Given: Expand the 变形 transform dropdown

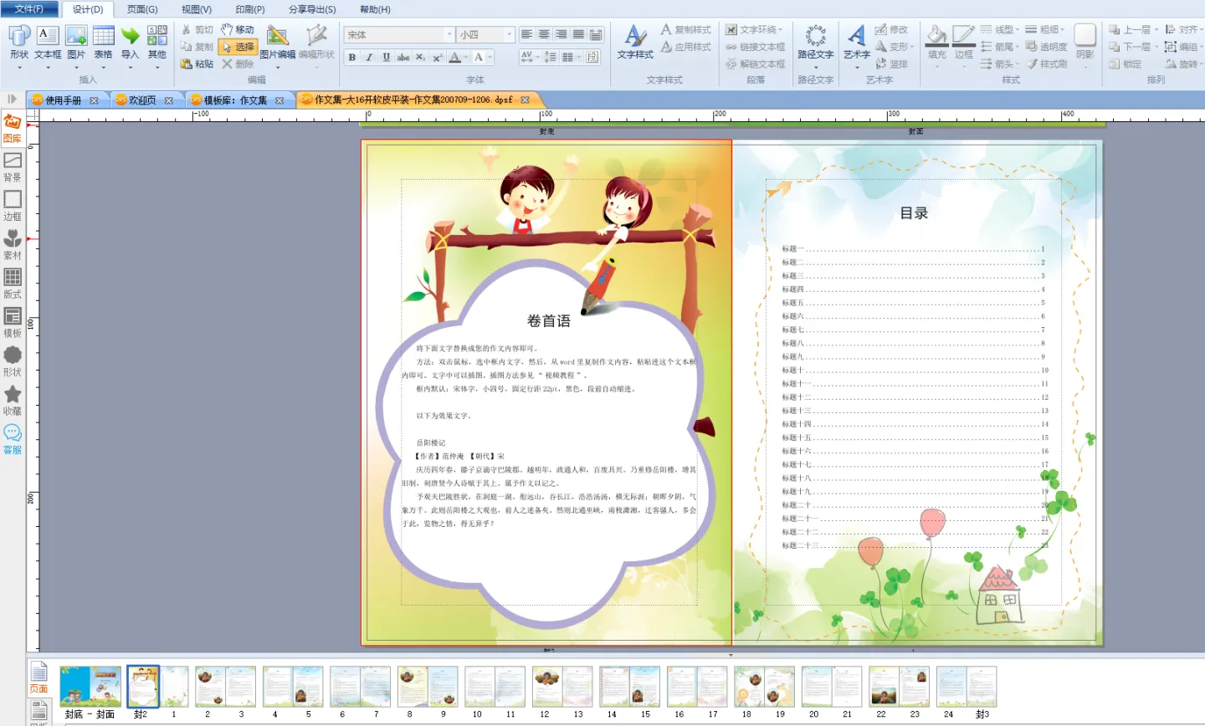Looking at the screenshot, I should 911,47.
